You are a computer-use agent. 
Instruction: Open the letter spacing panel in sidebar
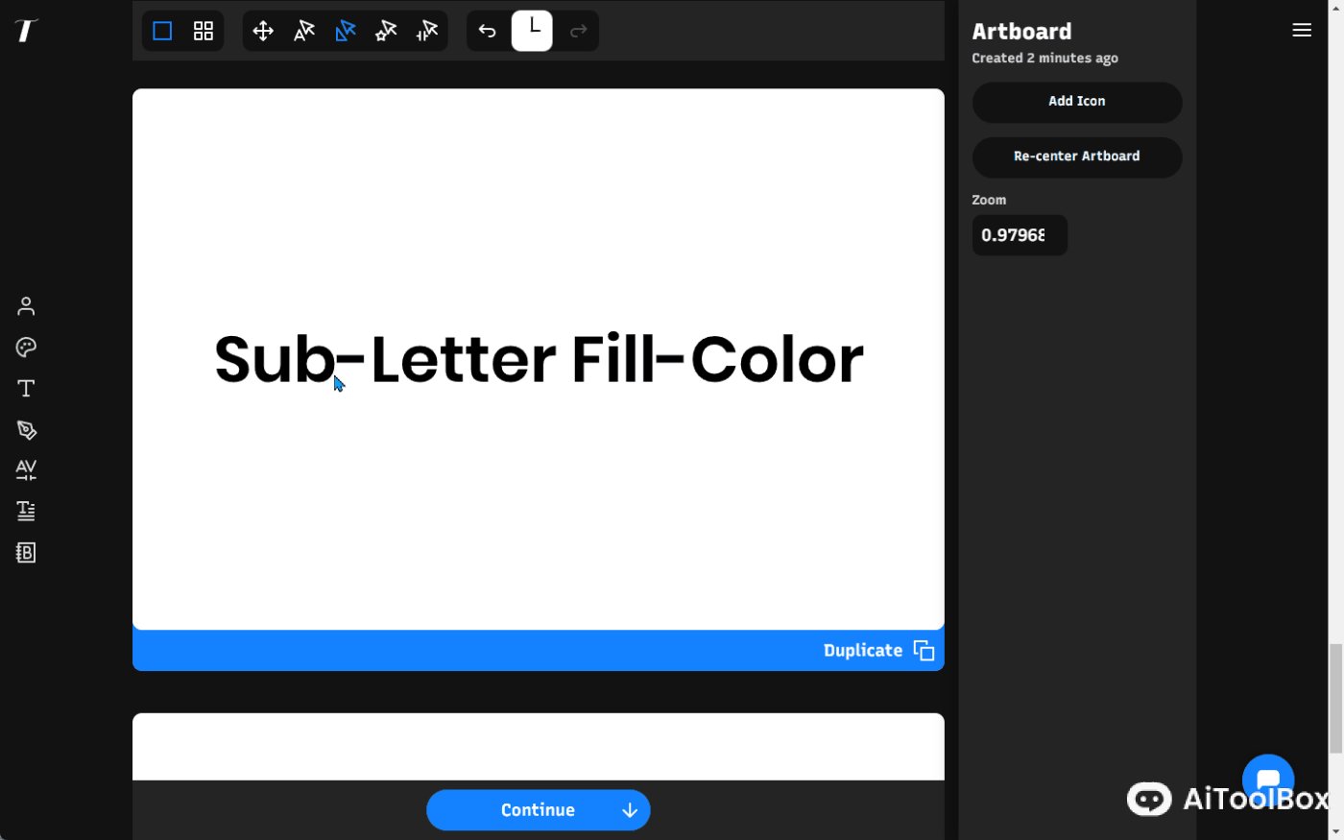[25, 469]
